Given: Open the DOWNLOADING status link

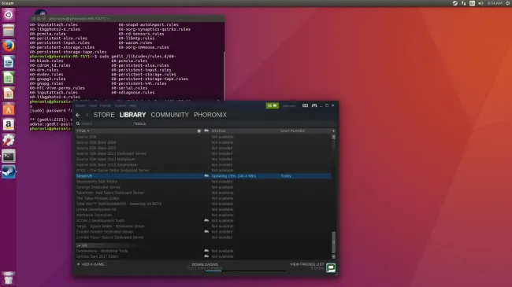Looking at the screenshot, I should 205,264.
